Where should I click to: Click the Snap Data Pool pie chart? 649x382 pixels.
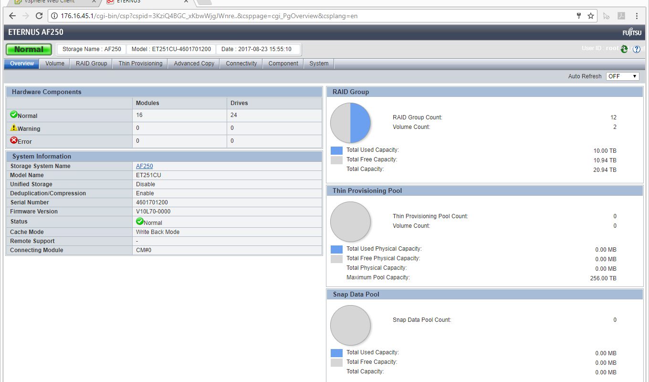[x=350, y=325]
